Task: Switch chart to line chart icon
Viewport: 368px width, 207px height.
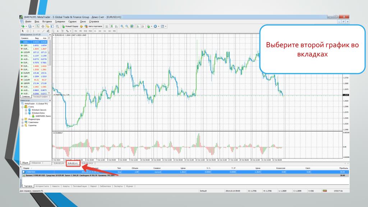Action: tap(116, 26)
